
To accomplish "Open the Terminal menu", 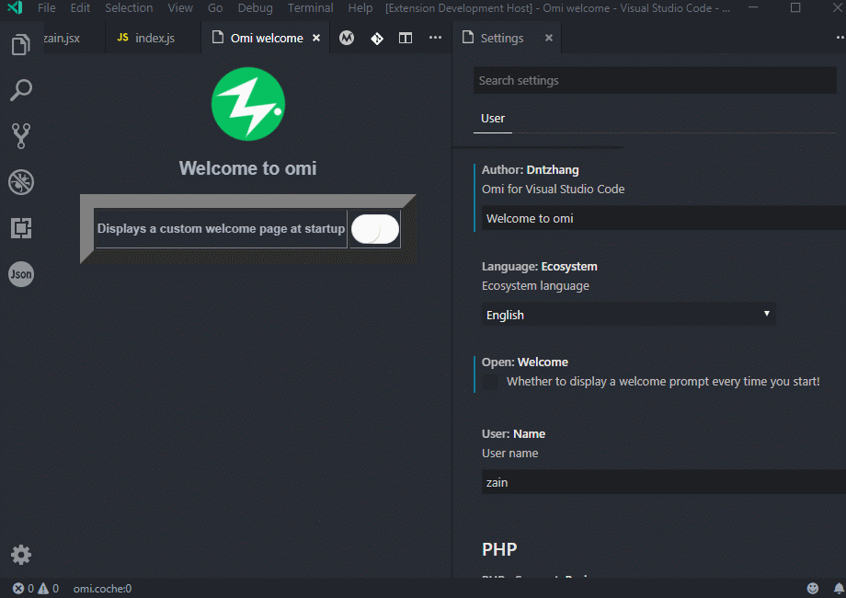I will coord(310,8).
